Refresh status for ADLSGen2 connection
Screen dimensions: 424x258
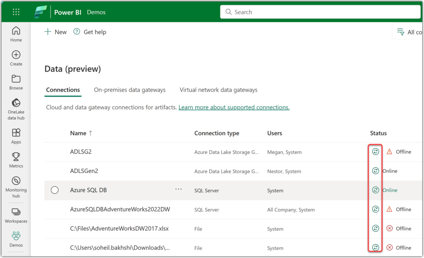375,171
